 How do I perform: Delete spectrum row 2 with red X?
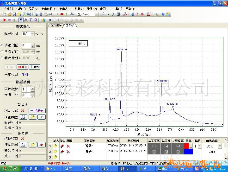(x=68, y=152)
